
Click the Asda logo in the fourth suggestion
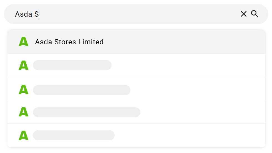pos(24,112)
